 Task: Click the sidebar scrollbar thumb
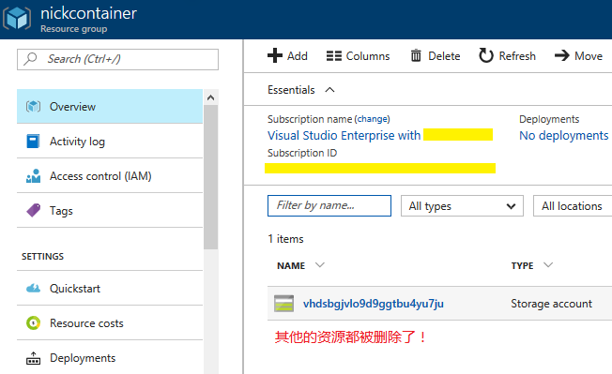coord(211,177)
